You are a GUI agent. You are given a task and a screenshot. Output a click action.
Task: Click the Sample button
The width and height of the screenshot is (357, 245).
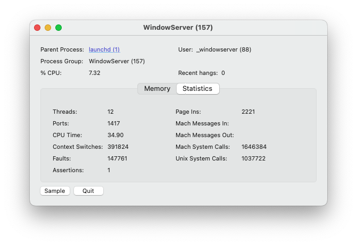[55, 191]
